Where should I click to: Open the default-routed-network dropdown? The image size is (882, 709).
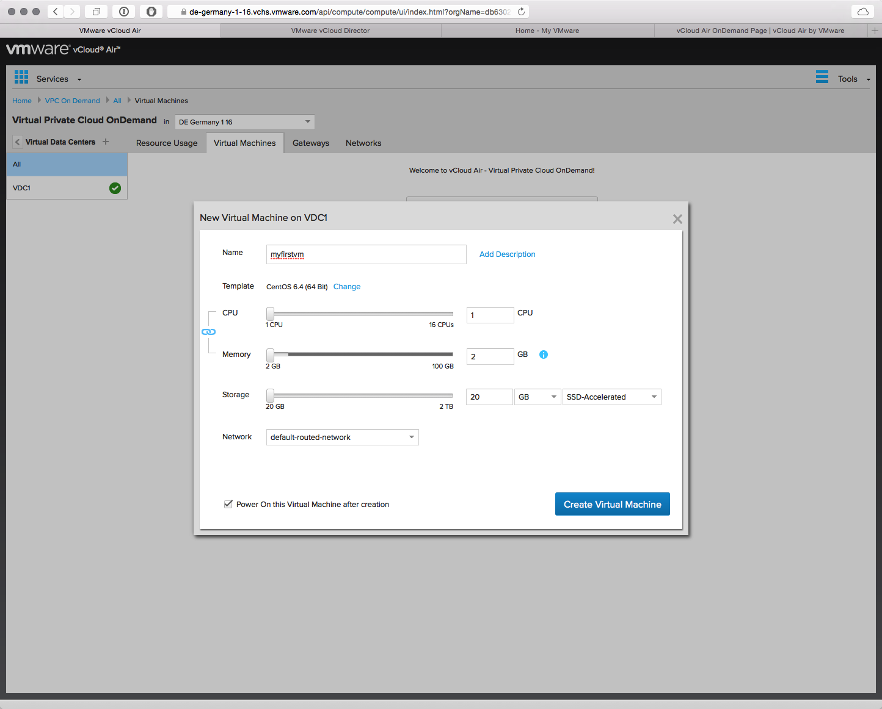(x=342, y=437)
